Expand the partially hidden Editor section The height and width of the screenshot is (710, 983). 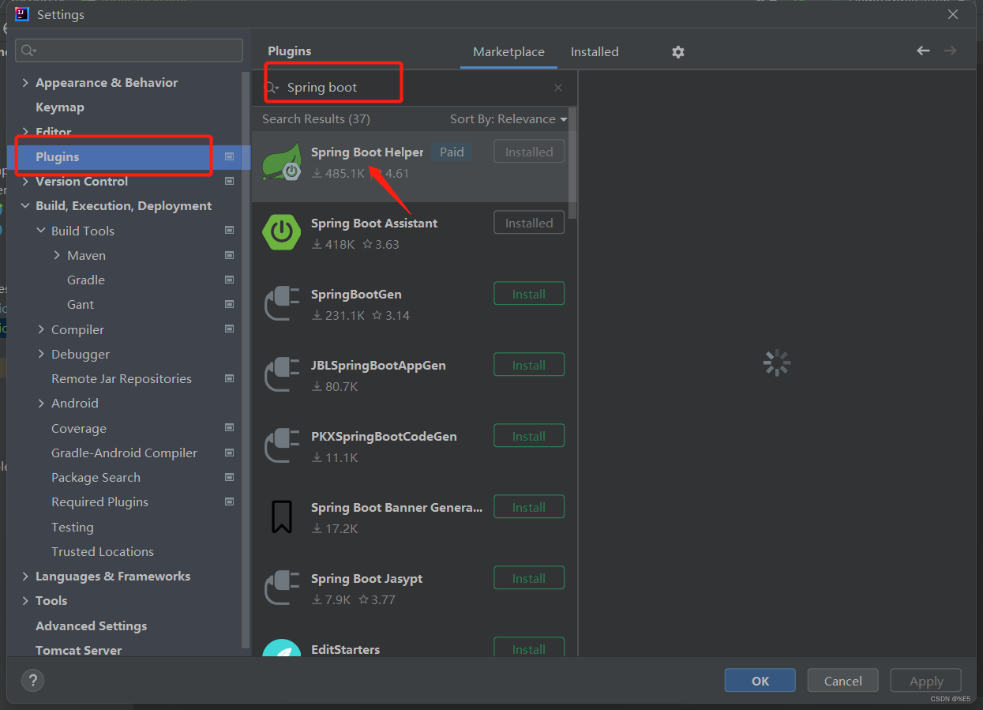25,132
